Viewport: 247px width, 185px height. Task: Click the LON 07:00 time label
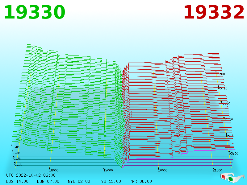point(48,181)
